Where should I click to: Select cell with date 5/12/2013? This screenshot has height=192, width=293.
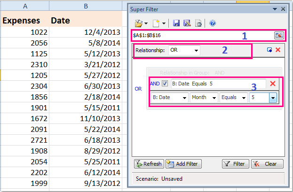point(86,54)
